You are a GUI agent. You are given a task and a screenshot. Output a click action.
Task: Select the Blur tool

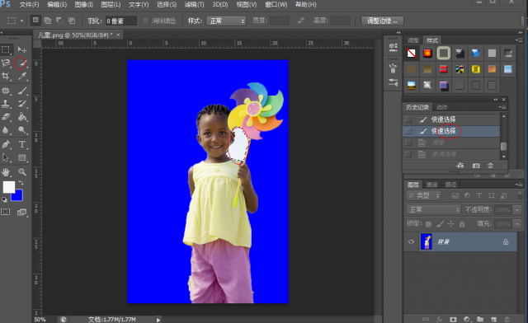tap(6, 130)
